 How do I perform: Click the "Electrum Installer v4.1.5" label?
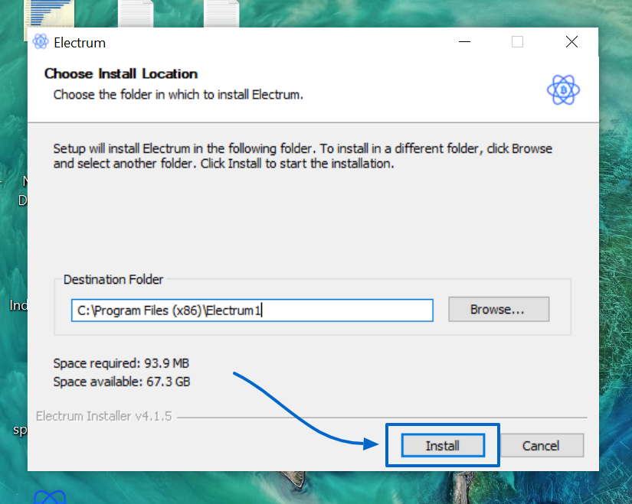[104, 416]
